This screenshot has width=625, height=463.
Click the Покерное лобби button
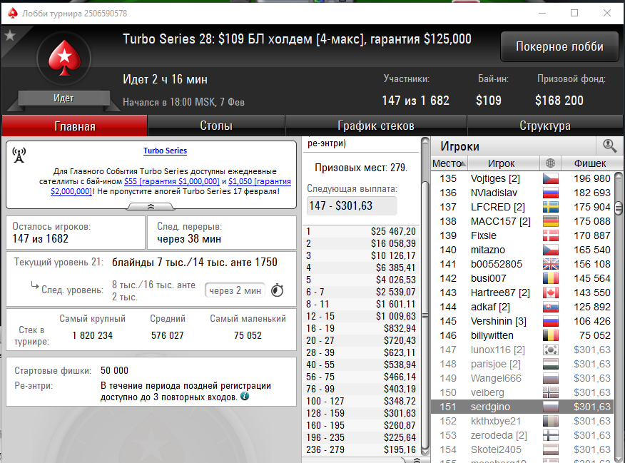559,46
